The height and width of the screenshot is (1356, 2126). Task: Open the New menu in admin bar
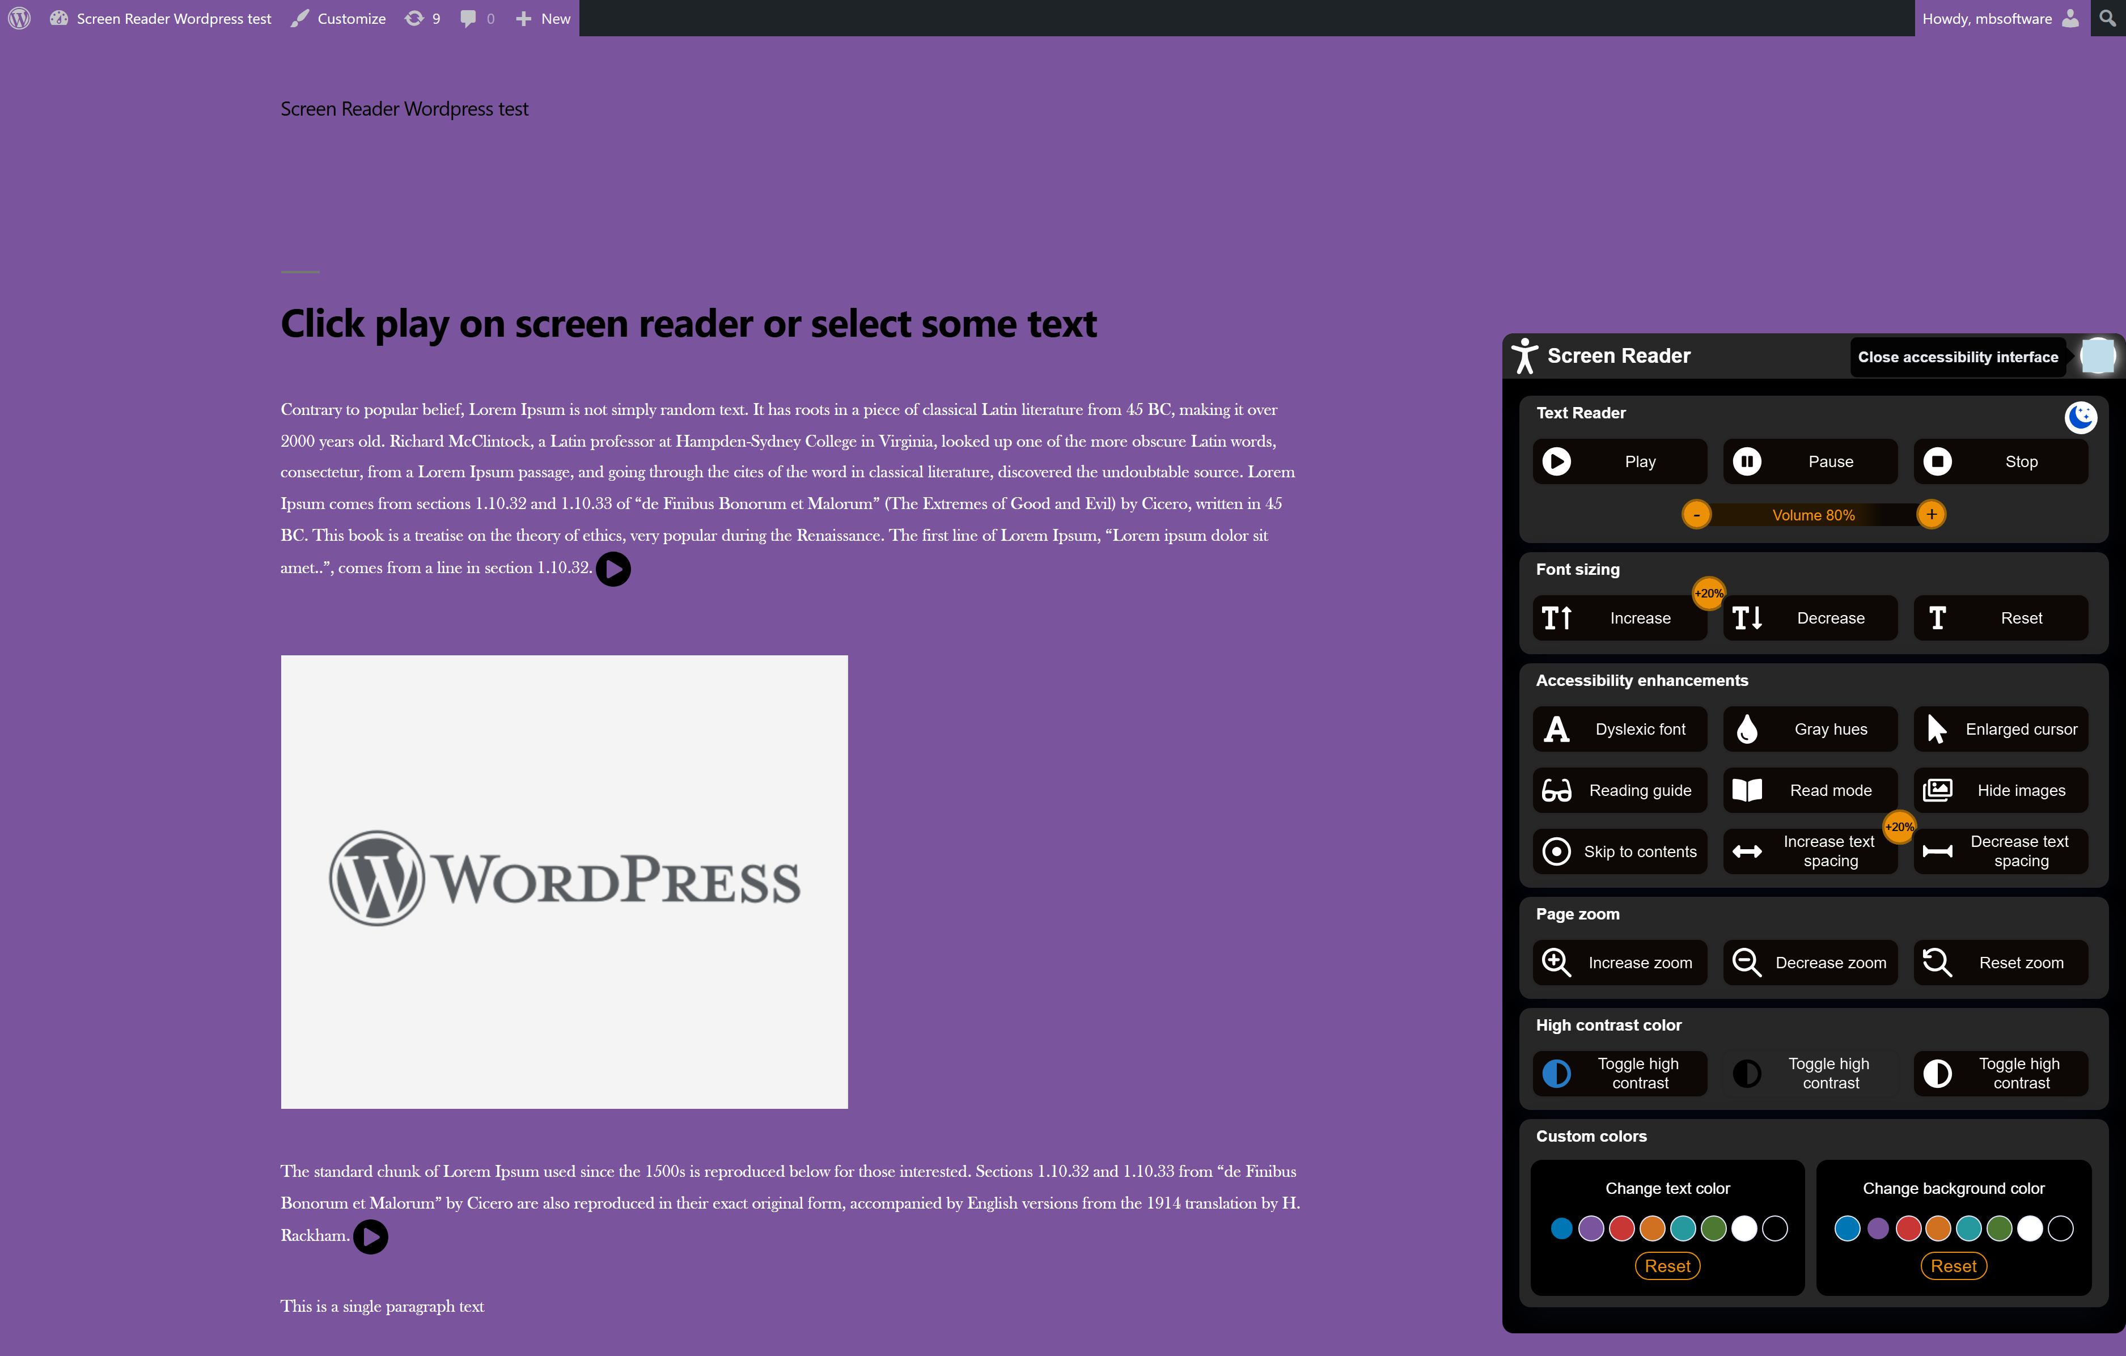pos(544,19)
